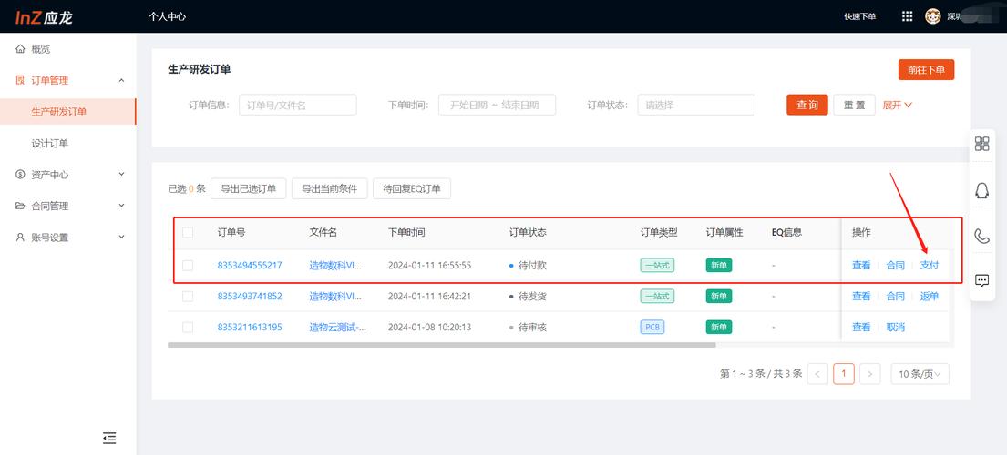Click the 前往下单 button
Image resolution: width=1007 pixels, height=455 pixels.
[x=926, y=70]
